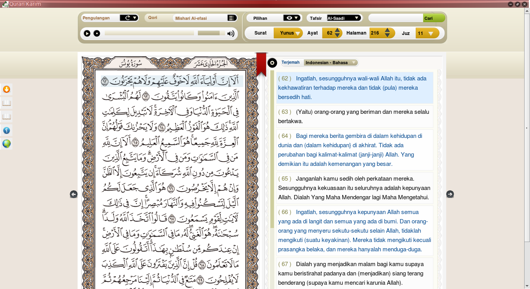Focus the search text field
The width and height of the screenshot is (530, 289).
coord(396,18)
